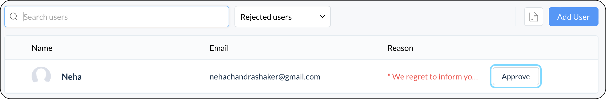Click the email nehachandrashaker@gmail.com

[265, 77]
